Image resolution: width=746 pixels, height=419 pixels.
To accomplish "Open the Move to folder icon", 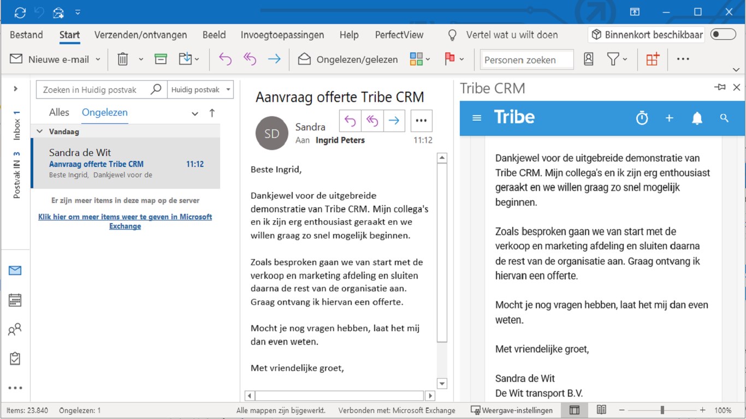I will click(189, 59).
